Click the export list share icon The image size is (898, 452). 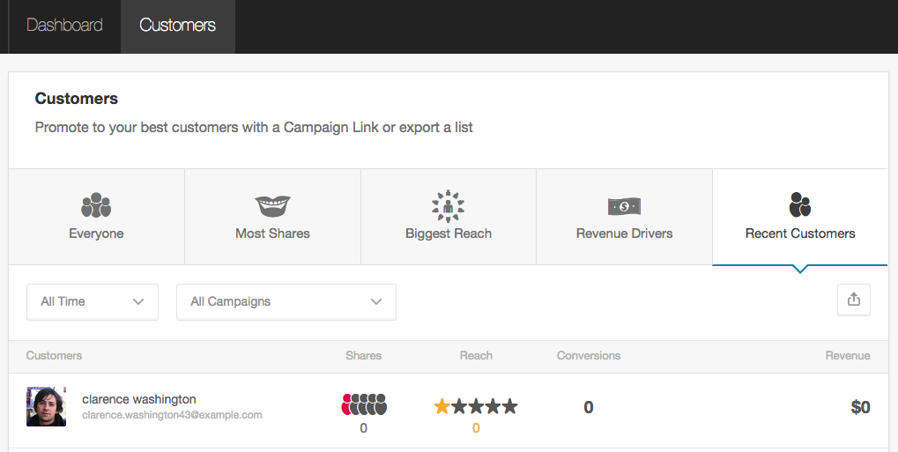point(853,300)
